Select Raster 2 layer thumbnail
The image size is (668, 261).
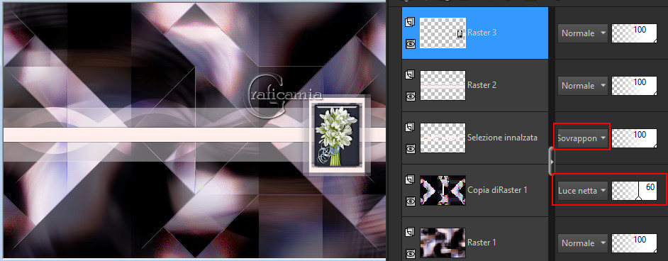pyautogui.click(x=442, y=85)
